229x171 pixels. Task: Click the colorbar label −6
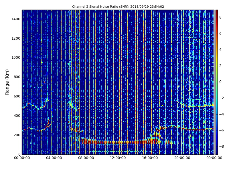(222, 130)
